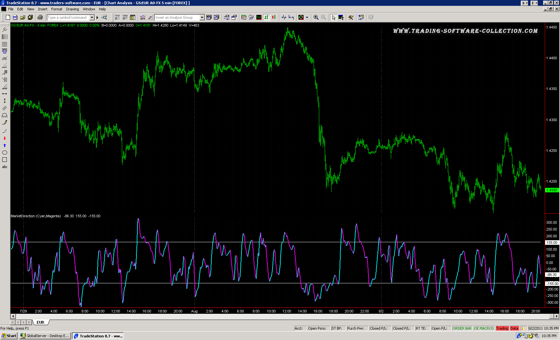The image size is (560, 340).
Task: Choose the rectangle drawing tool
Action: 5,160
